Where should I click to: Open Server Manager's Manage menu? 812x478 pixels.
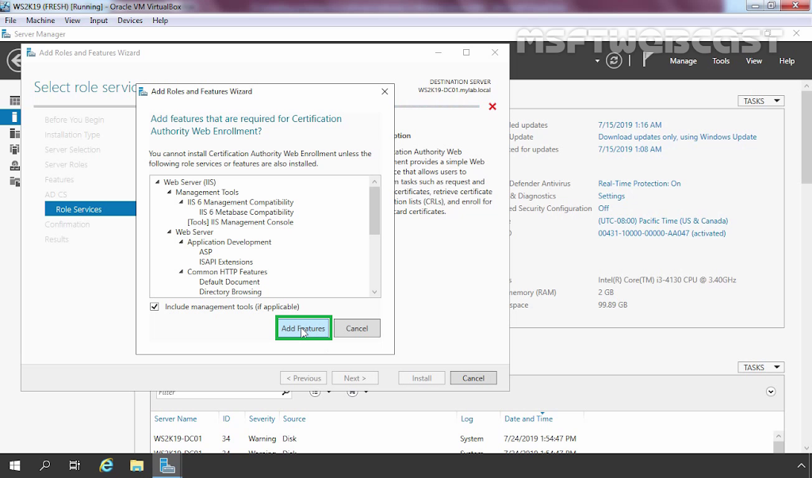[x=683, y=60]
